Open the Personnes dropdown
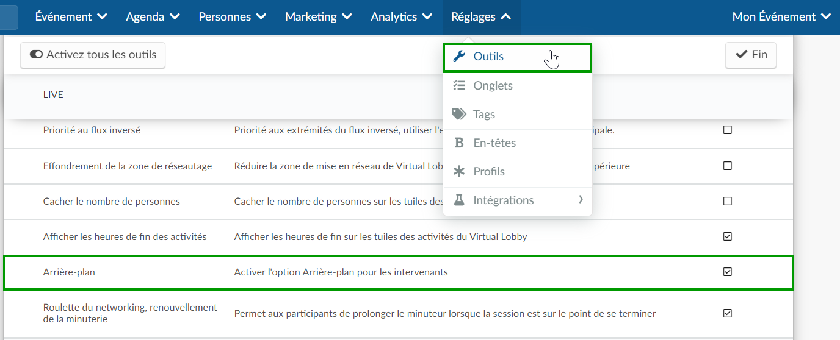This screenshot has width=840, height=340. pyautogui.click(x=232, y=17)
